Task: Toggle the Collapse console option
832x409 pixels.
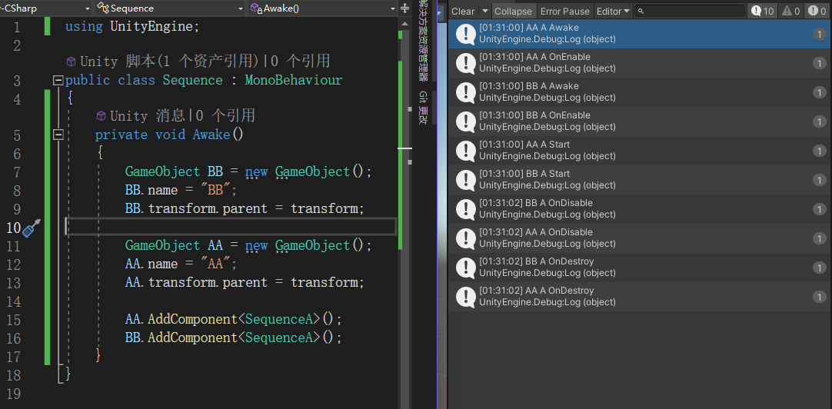Action: 513,11
